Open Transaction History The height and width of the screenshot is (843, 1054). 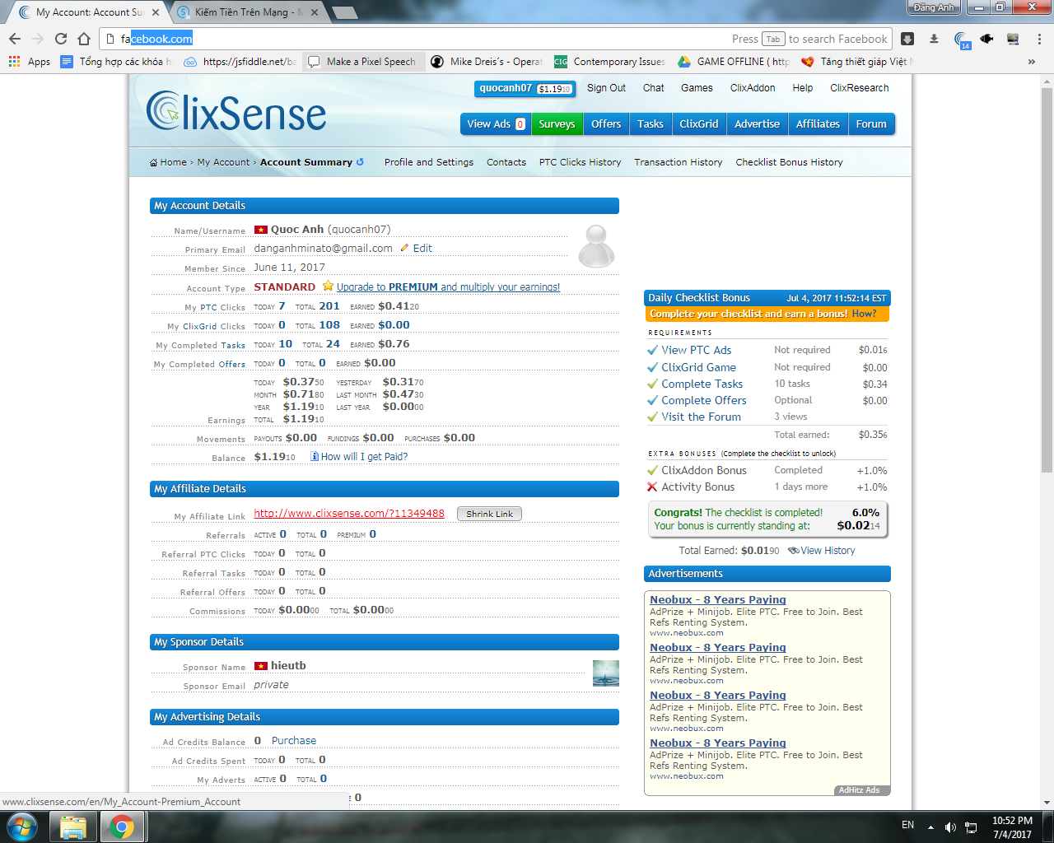pyautogui.click(x=679, y=162)
